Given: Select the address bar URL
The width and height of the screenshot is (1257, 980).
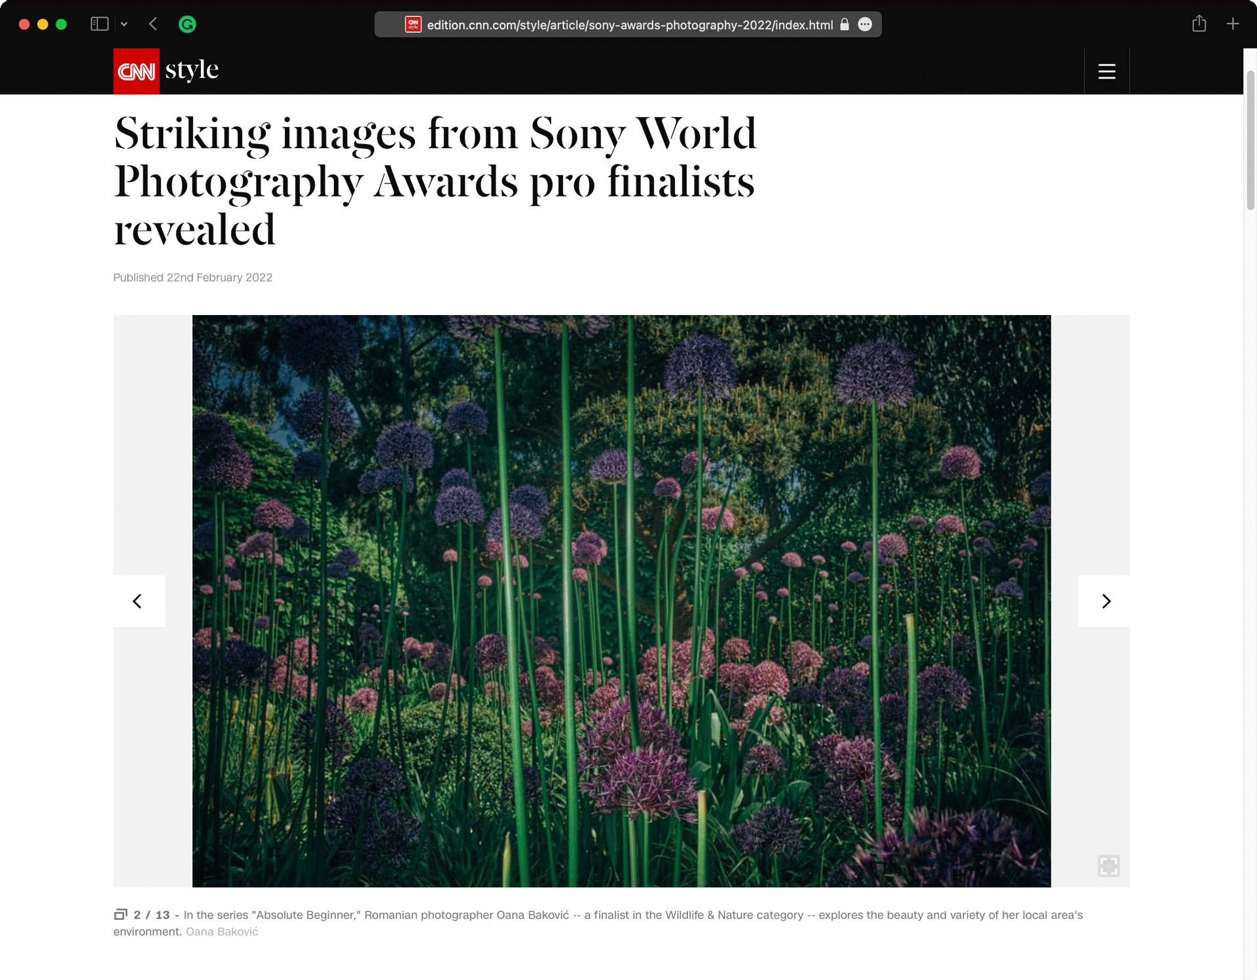Looking at the screenshot, I should (628, 24).
